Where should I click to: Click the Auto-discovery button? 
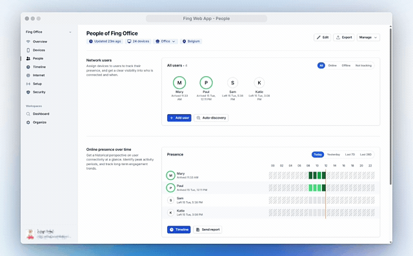pos(211,118)
